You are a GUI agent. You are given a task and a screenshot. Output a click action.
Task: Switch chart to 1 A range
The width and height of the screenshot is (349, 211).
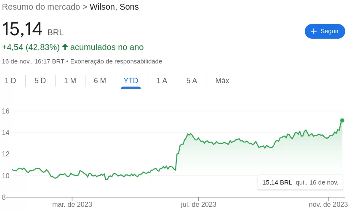[162, 81]
